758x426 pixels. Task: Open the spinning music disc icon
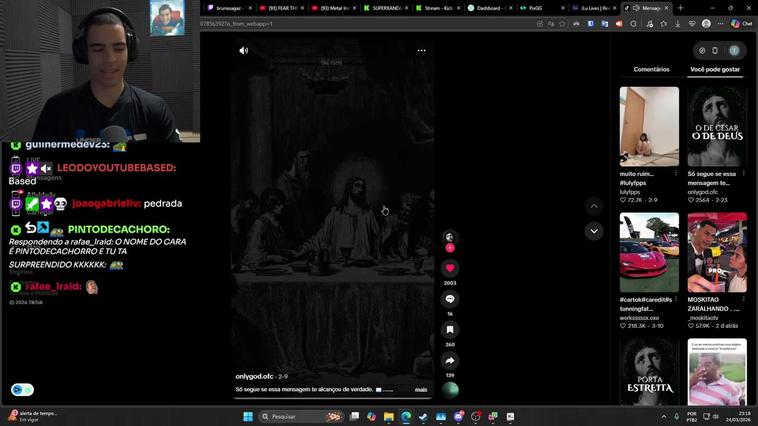pyautogui.click(x=450, y=390)
